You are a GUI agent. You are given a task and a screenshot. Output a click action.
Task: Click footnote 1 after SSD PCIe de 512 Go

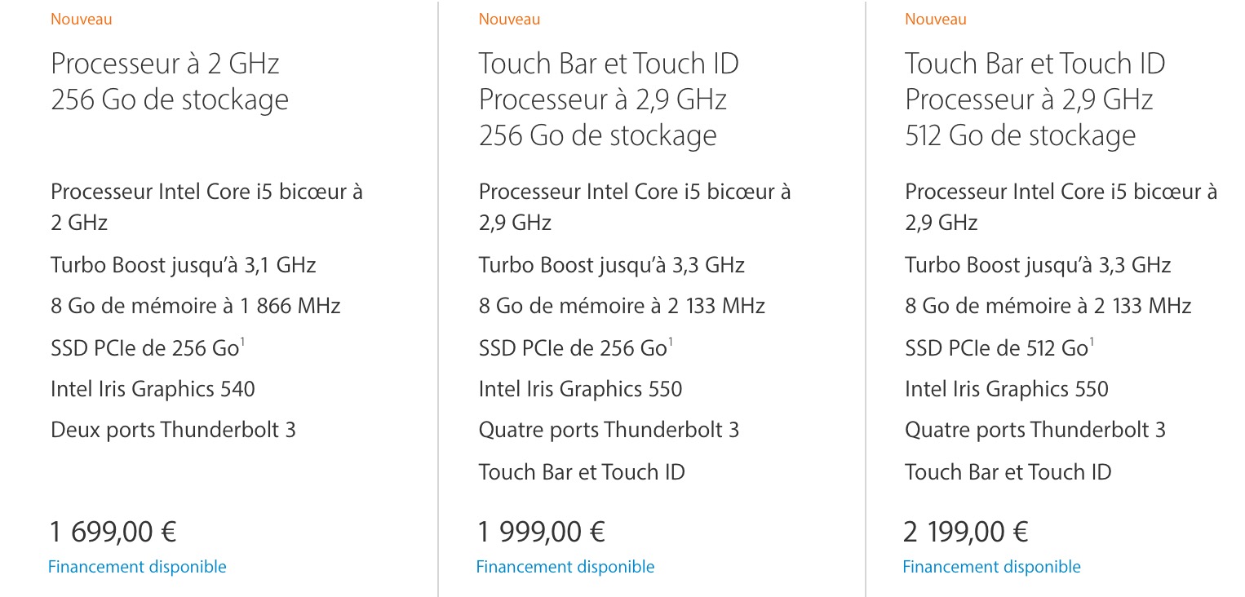click(1092, 341)
